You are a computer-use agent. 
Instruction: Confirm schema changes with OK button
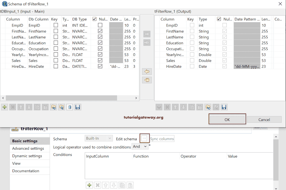[x=227, y=119]
